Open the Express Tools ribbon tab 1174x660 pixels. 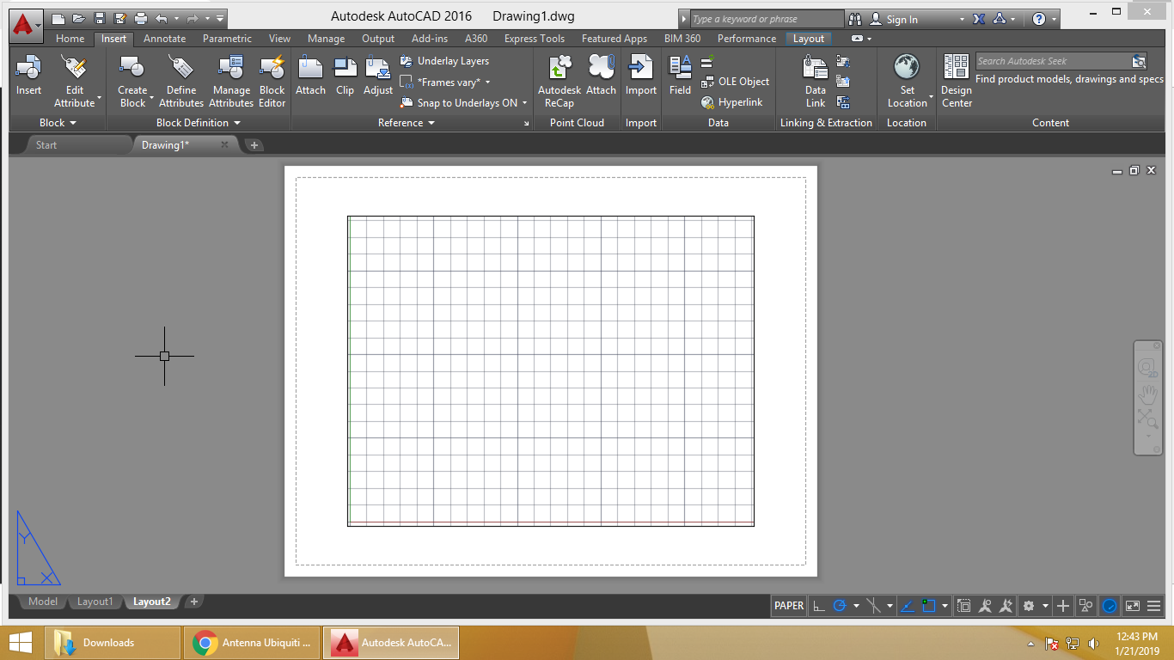point(535,39)
